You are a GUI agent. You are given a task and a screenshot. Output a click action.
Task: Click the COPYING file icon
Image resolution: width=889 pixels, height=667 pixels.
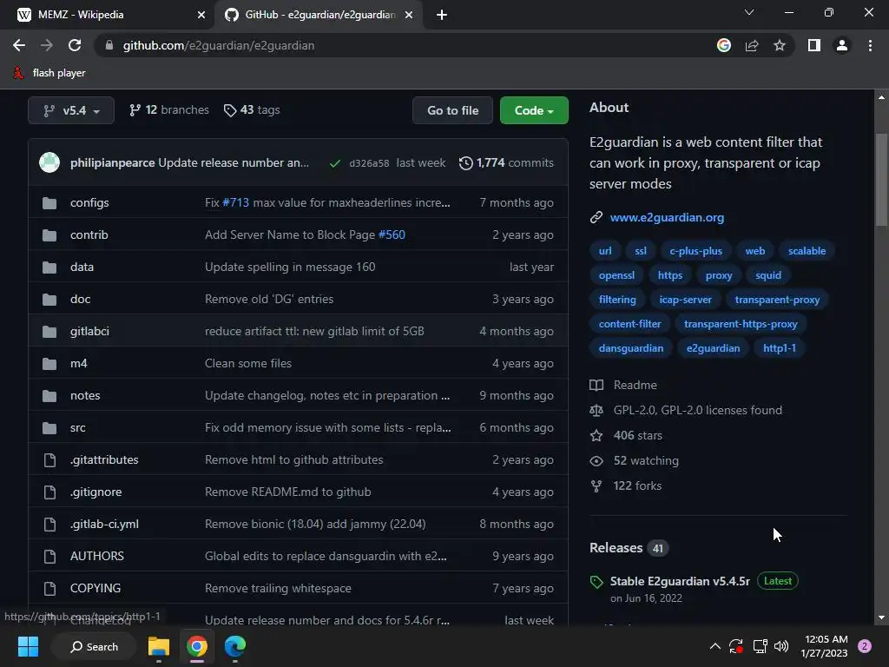pos(49,589)
